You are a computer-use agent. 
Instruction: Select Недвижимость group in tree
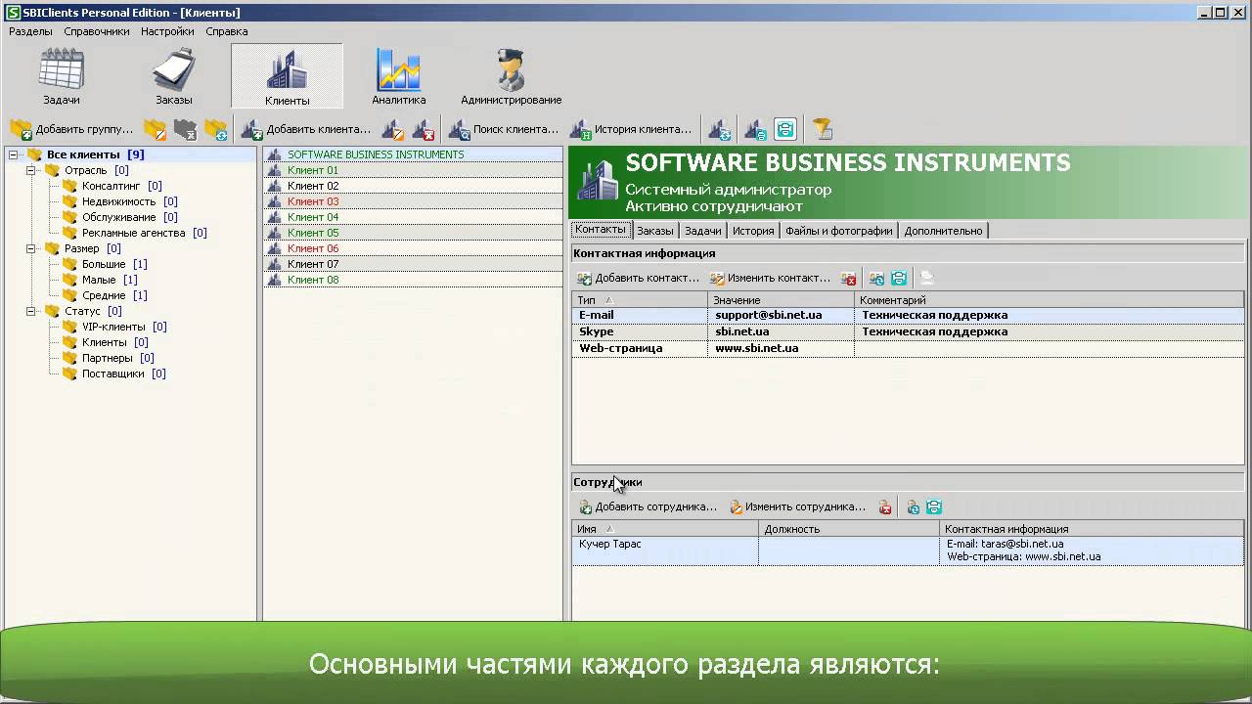click(x=118, y=201)
